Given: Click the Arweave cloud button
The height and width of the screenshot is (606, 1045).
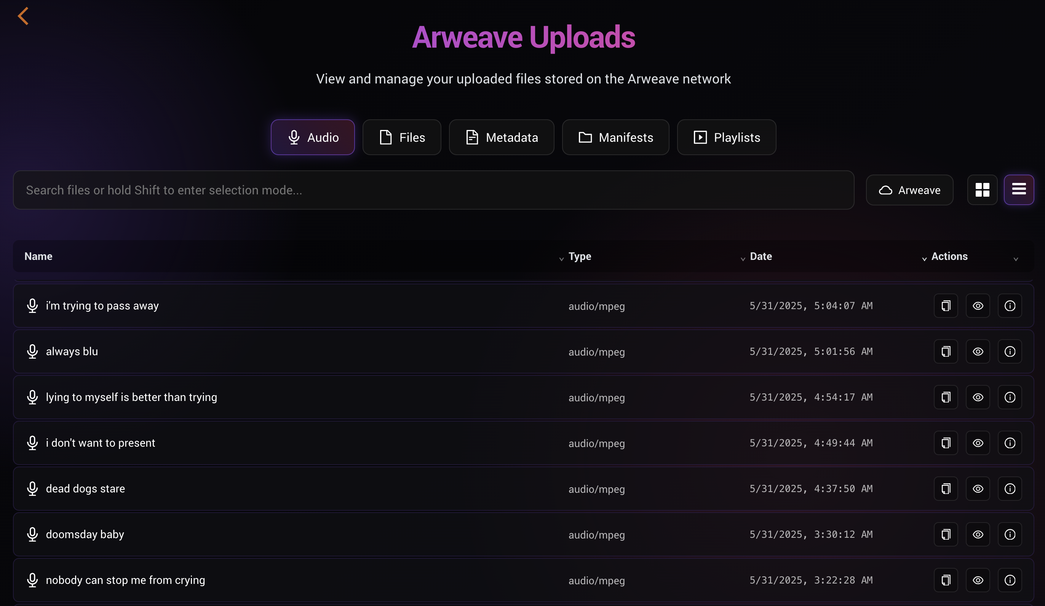Looking at the screenshot, I should [x=909, y=190].
